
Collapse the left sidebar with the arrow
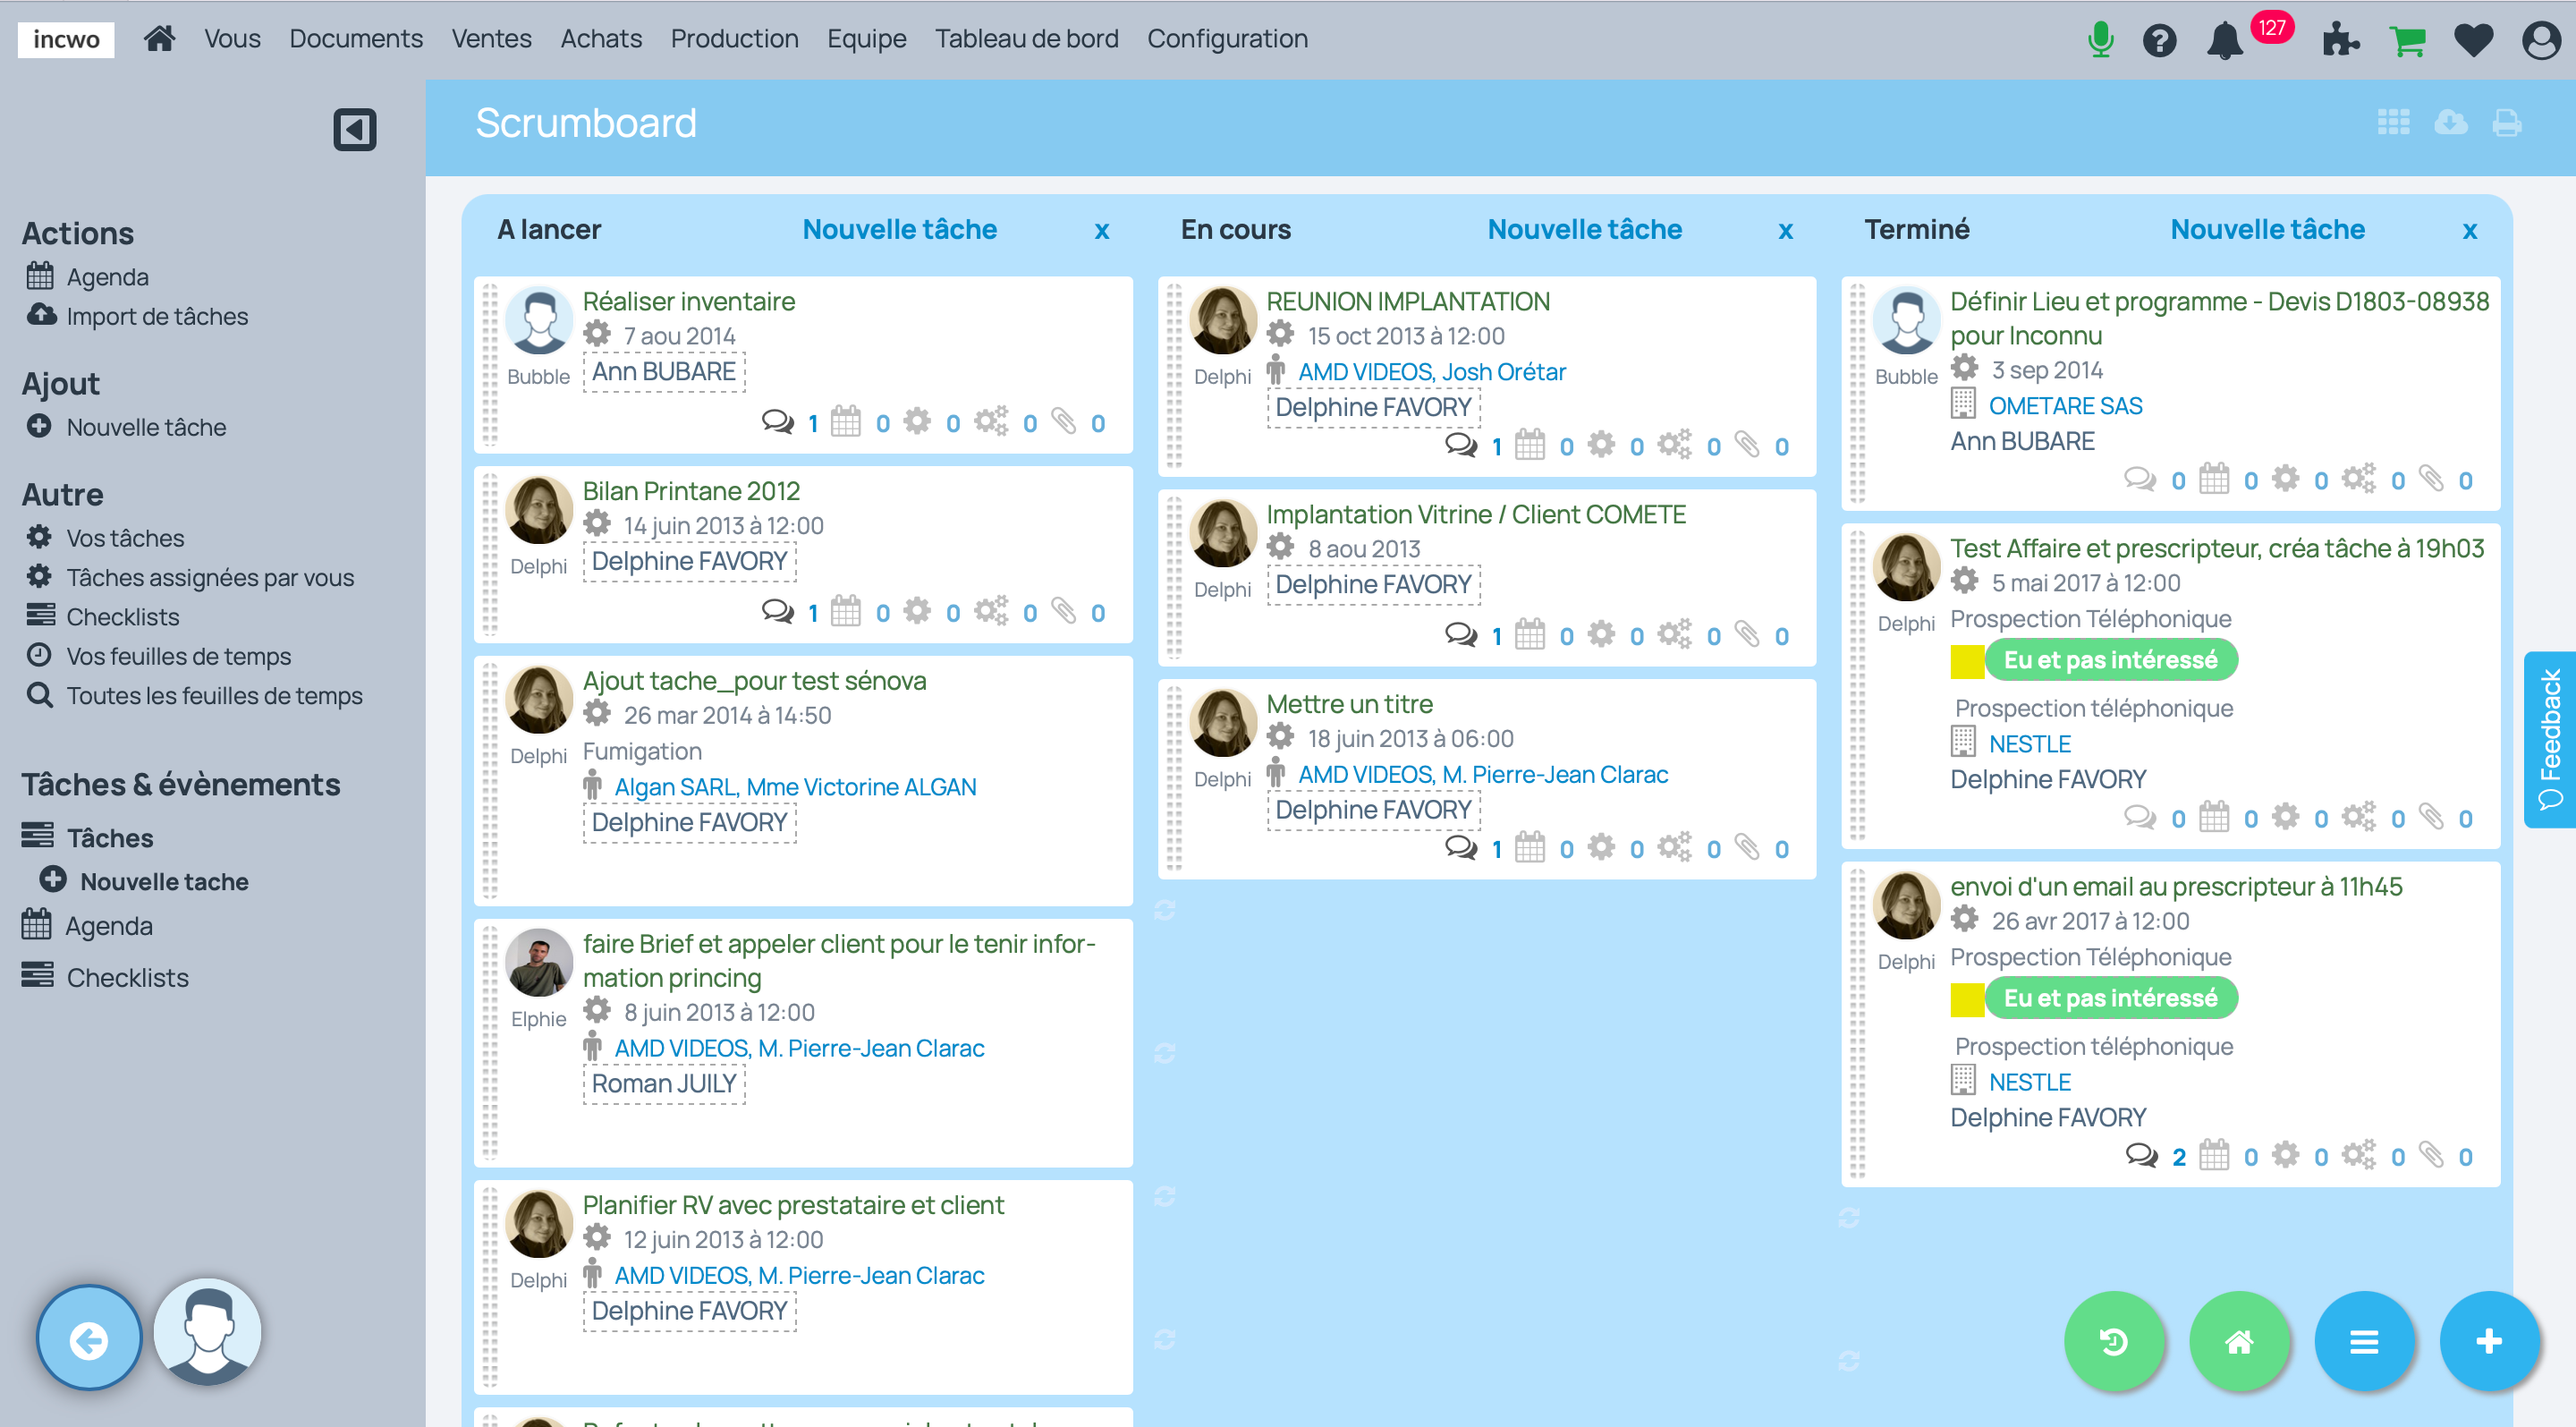(x=355, y=130)
